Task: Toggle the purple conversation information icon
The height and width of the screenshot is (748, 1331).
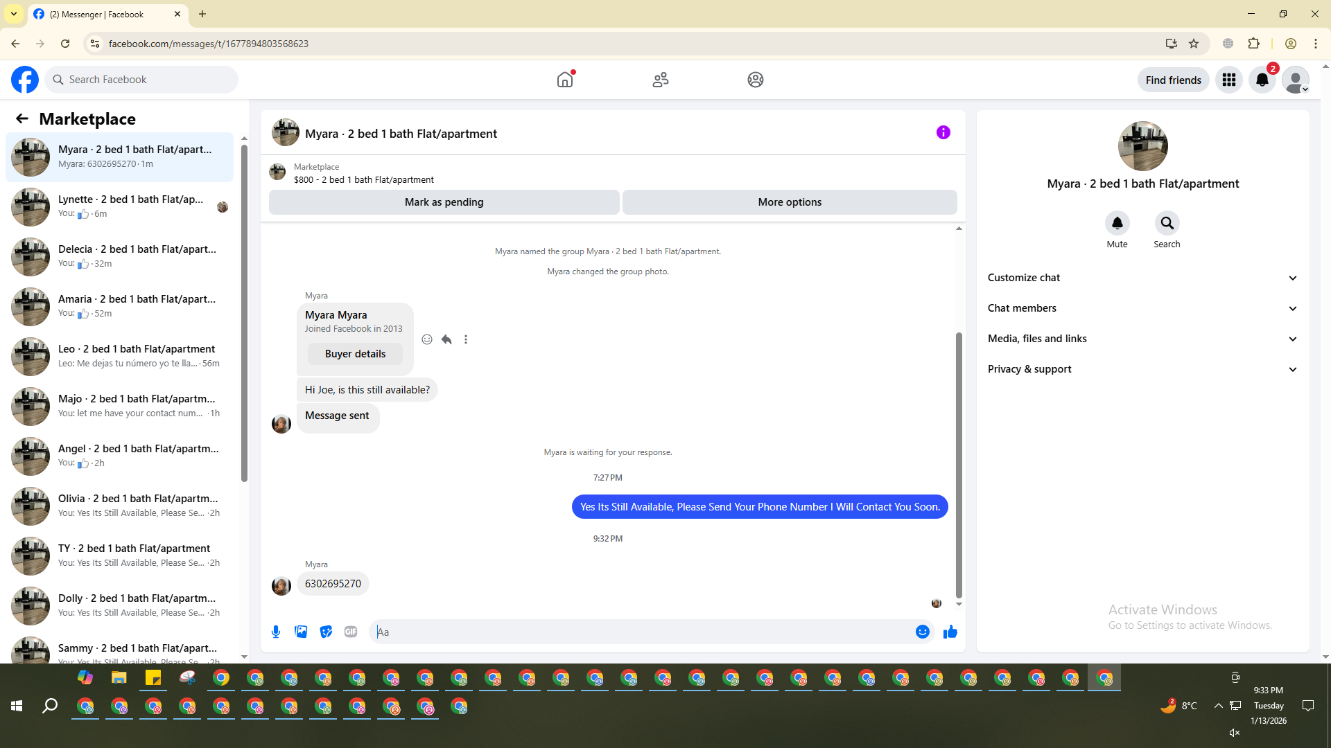Action: [943, 132]
